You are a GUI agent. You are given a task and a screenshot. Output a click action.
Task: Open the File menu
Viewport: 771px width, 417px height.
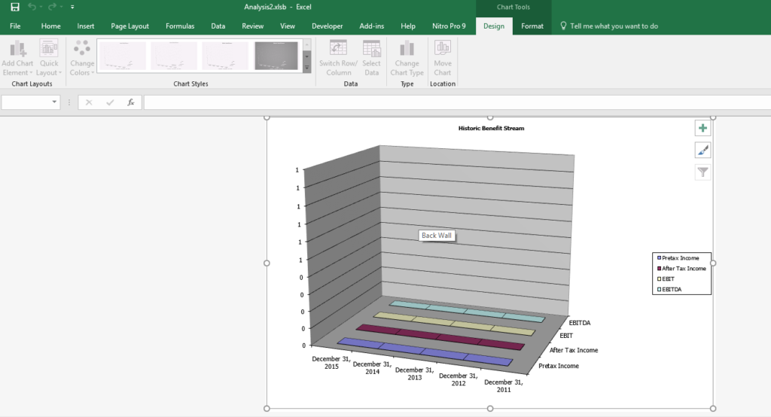pyautogui.click(x=15, y=26)
